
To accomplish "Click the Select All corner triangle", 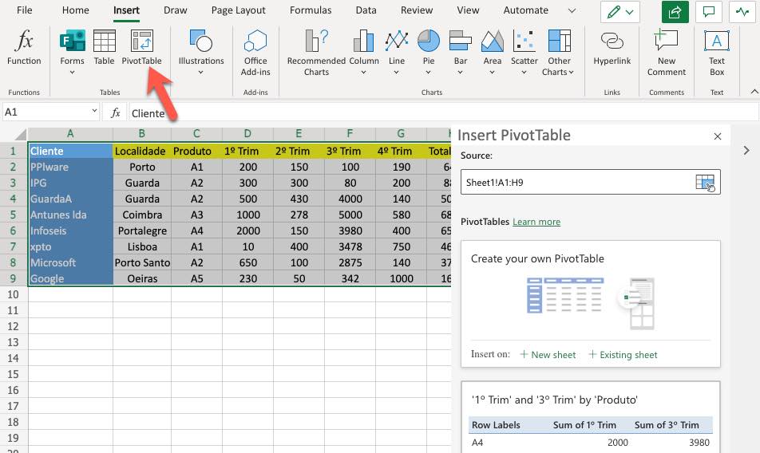I will (x=21, y=134).
